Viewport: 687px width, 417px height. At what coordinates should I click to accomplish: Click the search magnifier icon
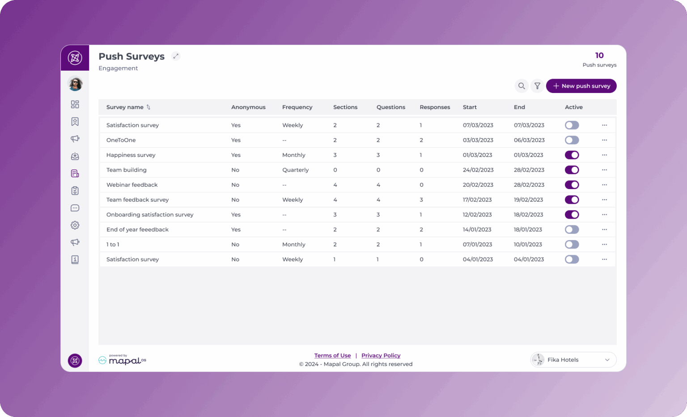click(522, 86)
